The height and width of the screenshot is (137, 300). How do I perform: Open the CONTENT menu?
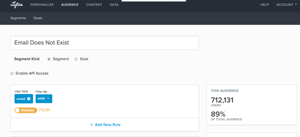[94, 5]
